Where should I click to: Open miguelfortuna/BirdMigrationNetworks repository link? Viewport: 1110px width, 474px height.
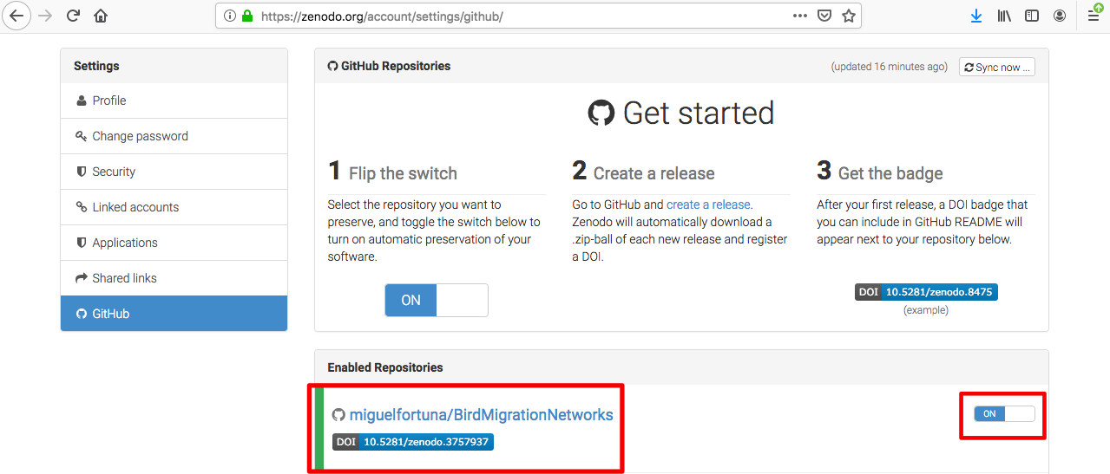pyautogui.click(x=481, y=415)
